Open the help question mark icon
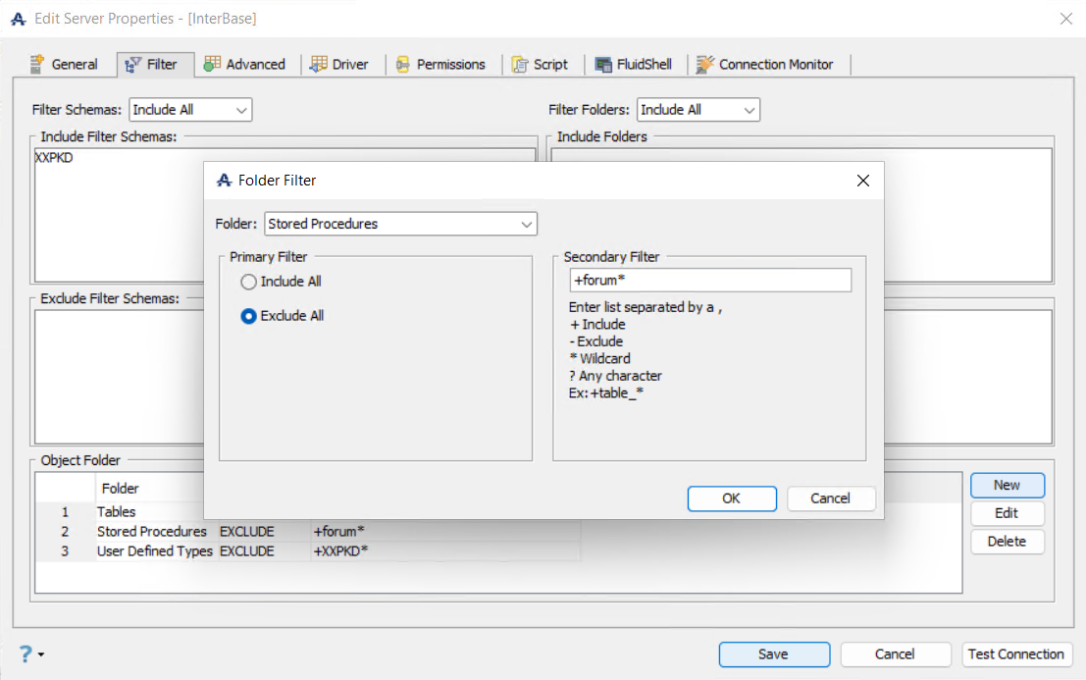 click(x=26, y=654)
